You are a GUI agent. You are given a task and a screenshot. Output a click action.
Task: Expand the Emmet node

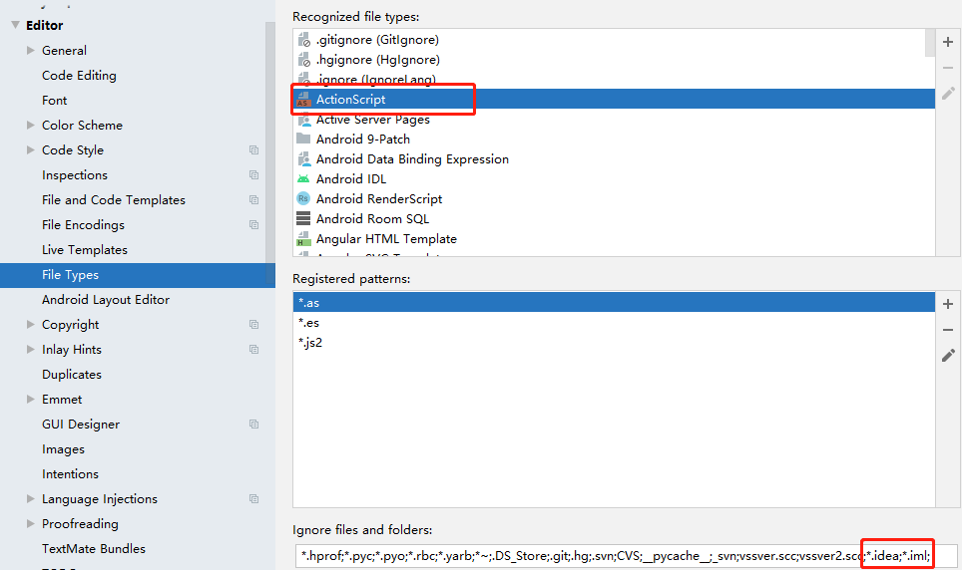point(30,399)
